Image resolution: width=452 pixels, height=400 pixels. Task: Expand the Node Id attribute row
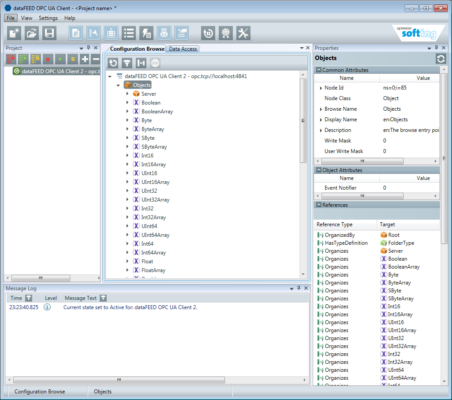pyautogui.click(x=321, y=88)
